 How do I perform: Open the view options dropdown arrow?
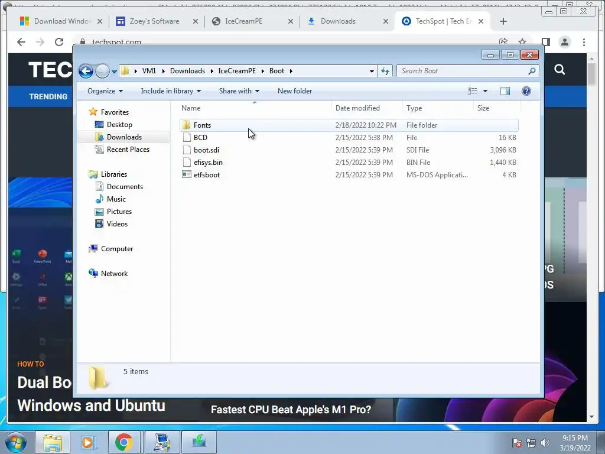pos(486,91)
